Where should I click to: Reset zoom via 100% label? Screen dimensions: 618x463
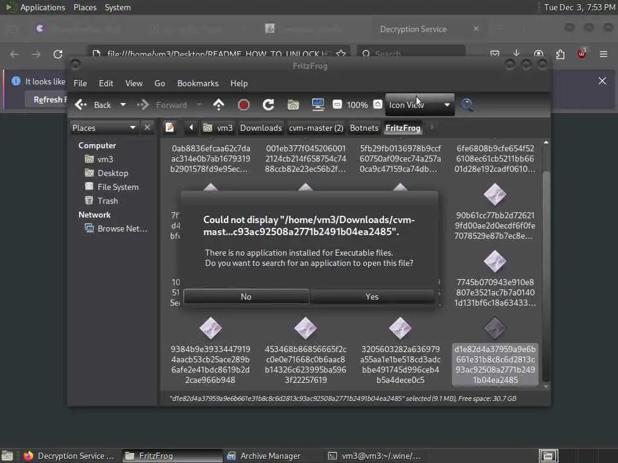pos(357,105)
